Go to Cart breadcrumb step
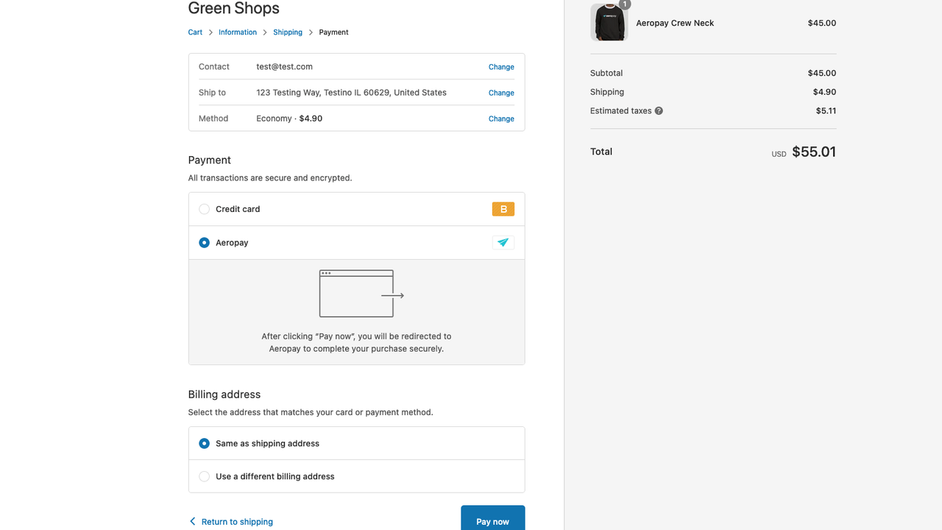942x530 pixels. coord(195,32)
